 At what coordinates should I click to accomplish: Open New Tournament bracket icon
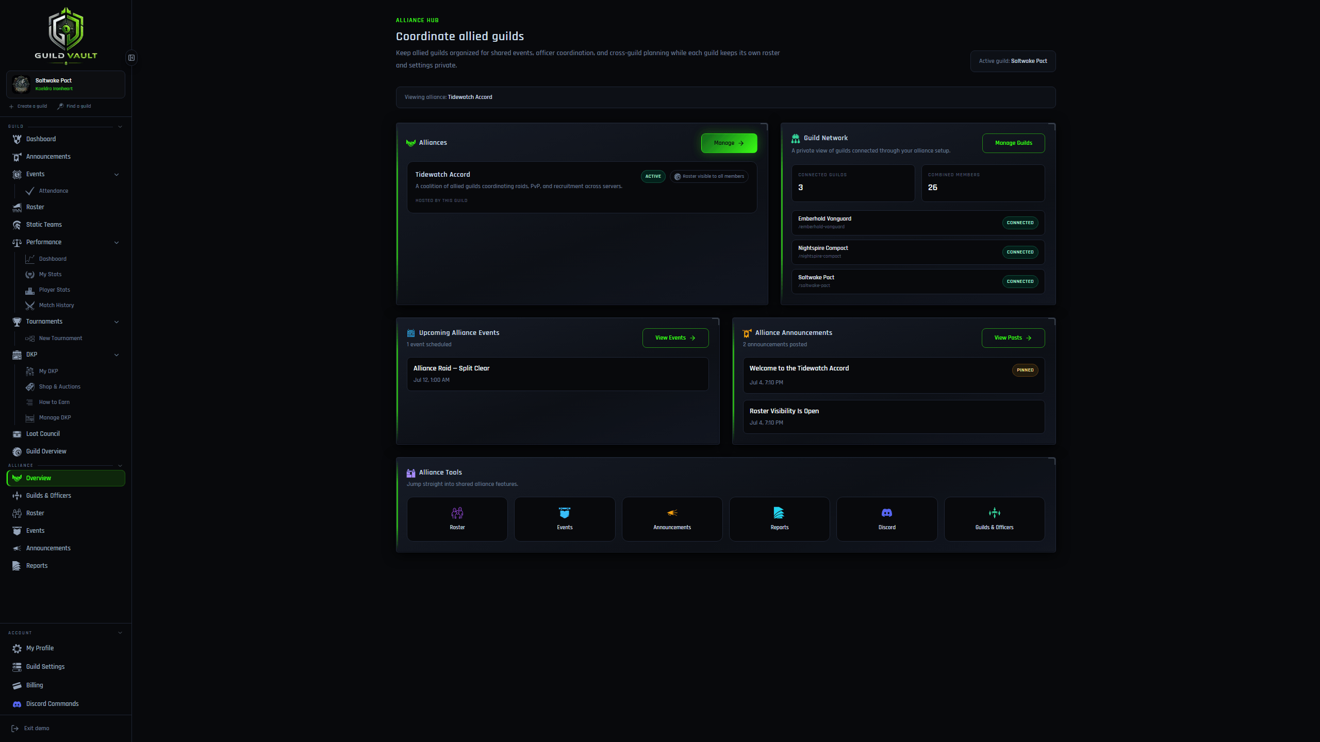(x=30, y=339)
